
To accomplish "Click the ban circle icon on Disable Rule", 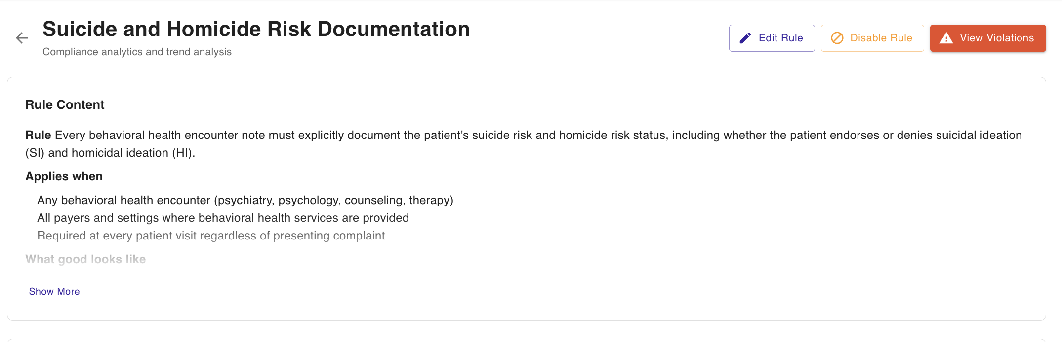I will click(x=837, y=38).
